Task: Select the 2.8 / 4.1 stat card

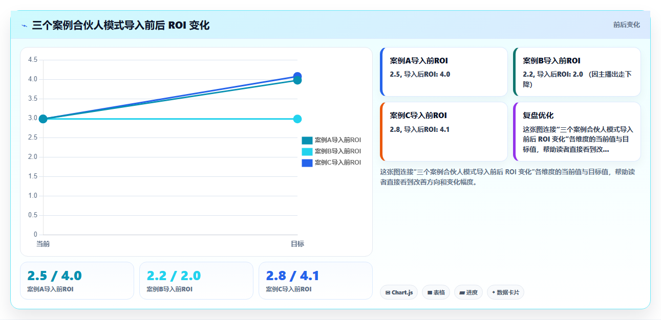Action: click(x=315, y=281)
